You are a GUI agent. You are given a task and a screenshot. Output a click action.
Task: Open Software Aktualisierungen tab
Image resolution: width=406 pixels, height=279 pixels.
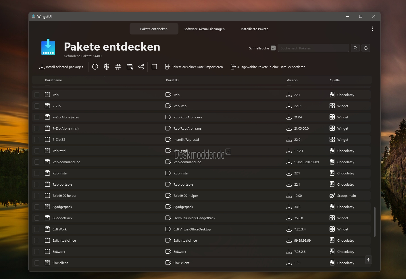pyautogui.click(x=204, y=29)
